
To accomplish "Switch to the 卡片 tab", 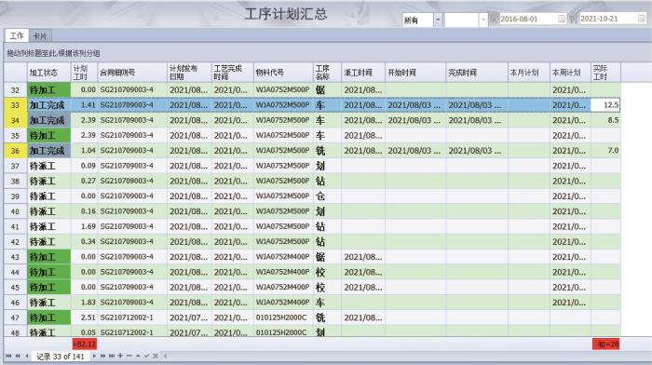I will tap(40, 36).
